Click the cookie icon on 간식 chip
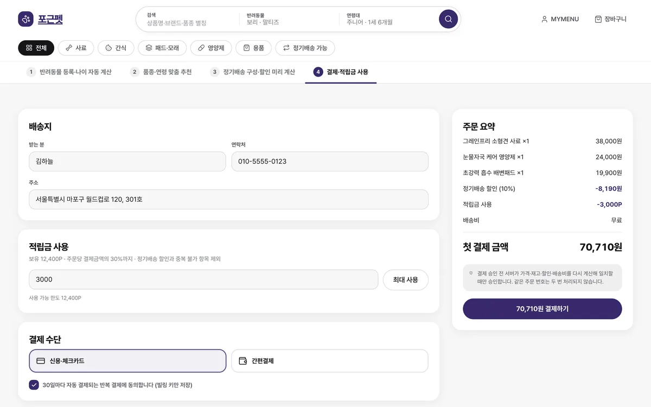651x407 pixels. tap(108, 48)
